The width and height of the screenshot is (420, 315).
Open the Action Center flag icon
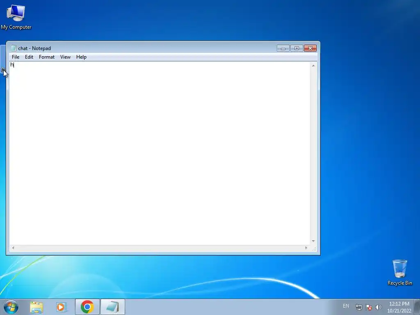369,307
